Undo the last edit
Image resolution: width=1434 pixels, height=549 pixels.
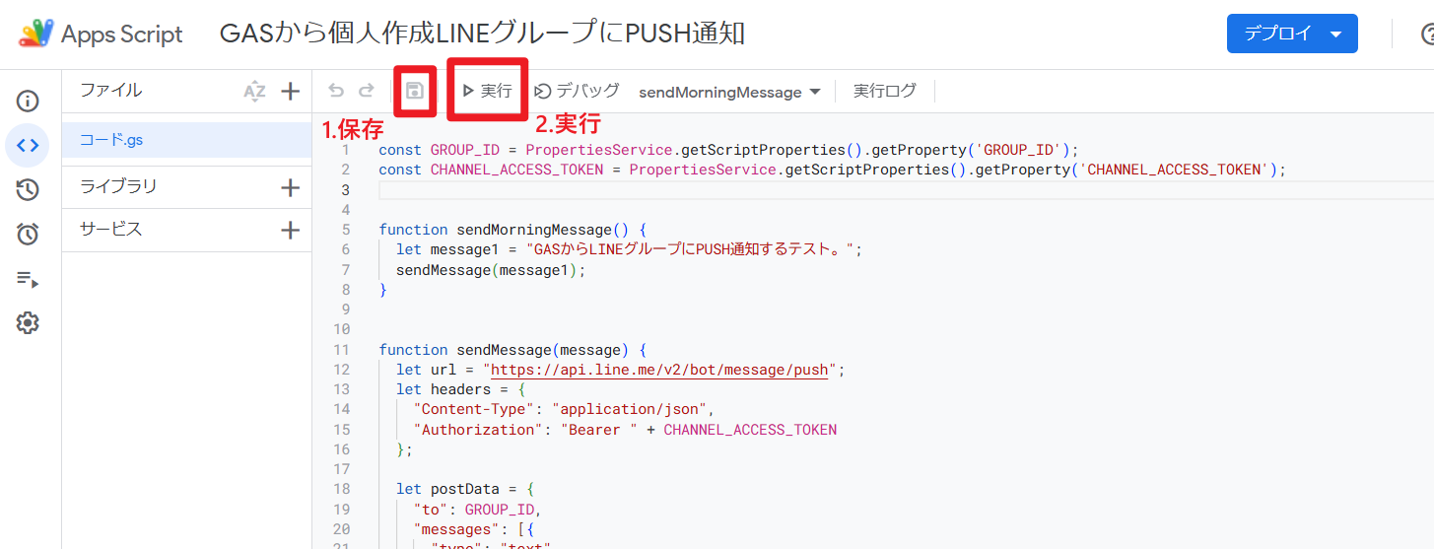[x=336, y=91]
